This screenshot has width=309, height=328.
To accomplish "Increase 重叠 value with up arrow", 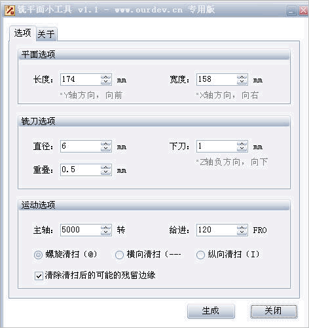I will (106, 167).
